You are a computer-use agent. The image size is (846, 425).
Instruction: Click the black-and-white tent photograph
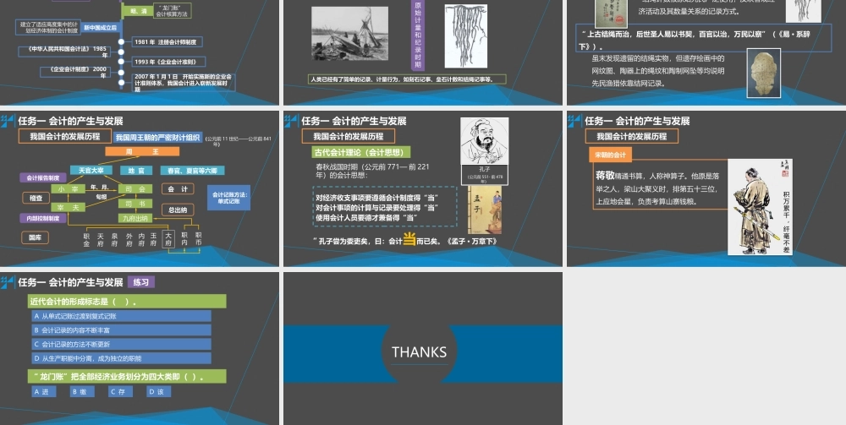click(x=349, y=33)
